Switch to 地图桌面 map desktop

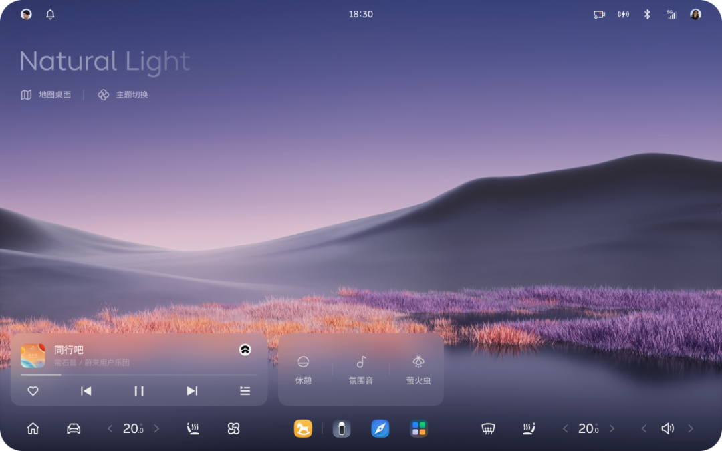coord(45,94)
